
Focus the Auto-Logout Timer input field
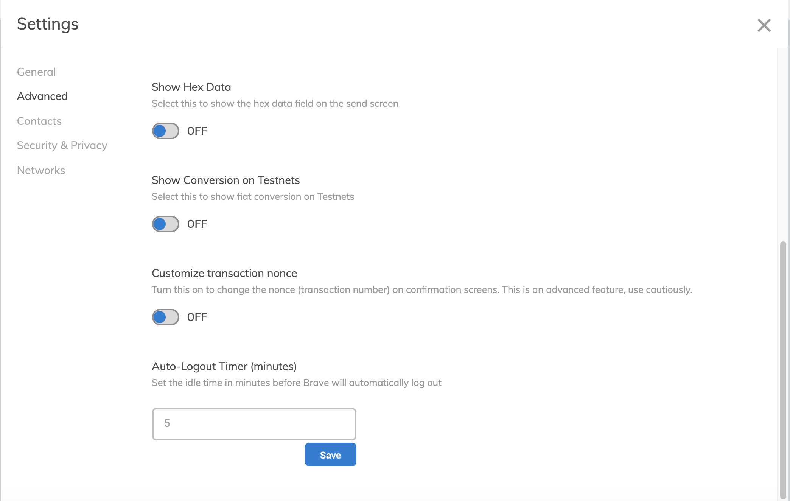(x=254, y=424)
